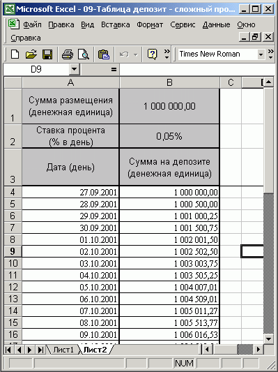Click the formula bar input area
Viewport: 278px width, 372px height.
[x=196, y=70]
